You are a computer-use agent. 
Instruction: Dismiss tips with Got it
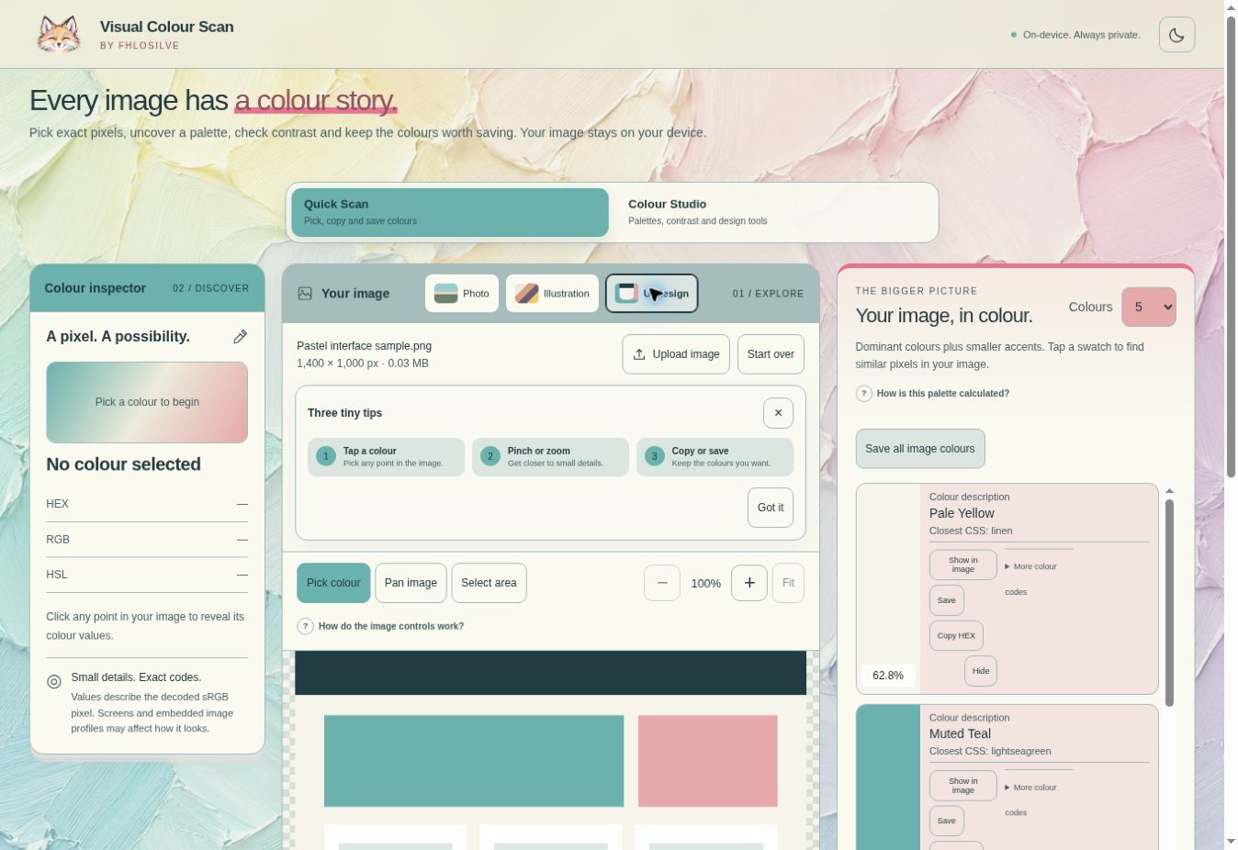coord(771,508)
